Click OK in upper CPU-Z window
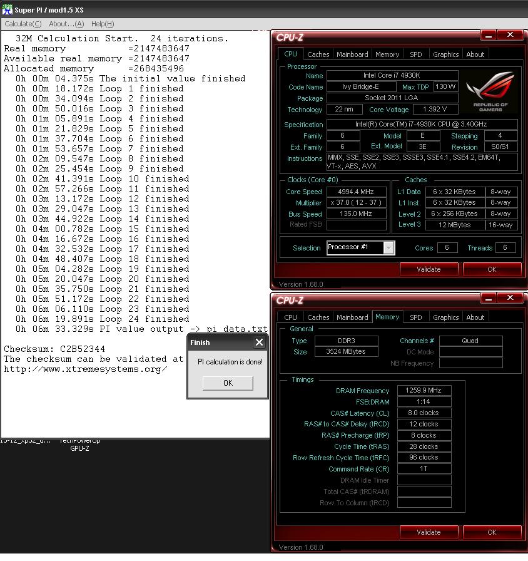 click(x=492, y=269)
